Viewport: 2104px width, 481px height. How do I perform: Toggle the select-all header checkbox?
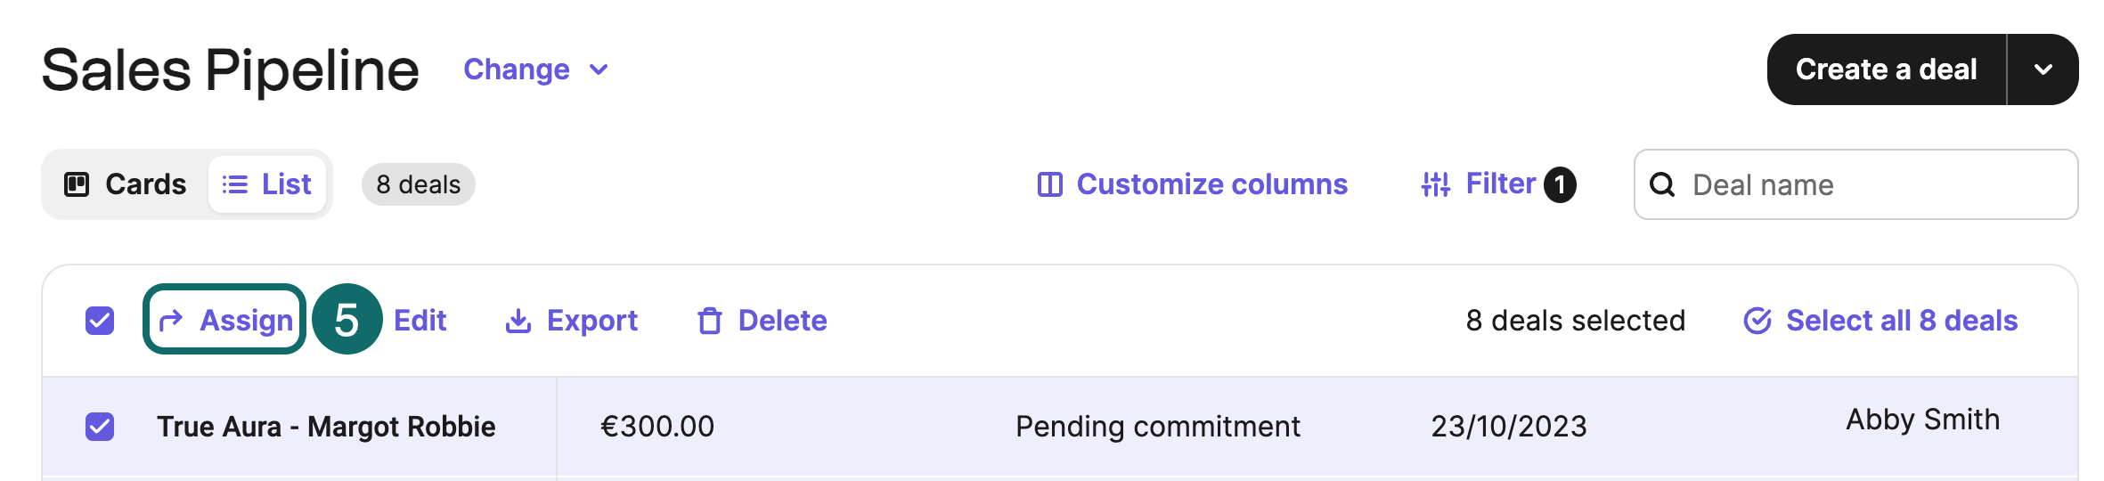(x=100, y=321)
